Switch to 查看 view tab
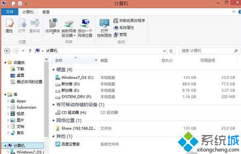Screen dimensions: 241x154 (x=46, y=12)
